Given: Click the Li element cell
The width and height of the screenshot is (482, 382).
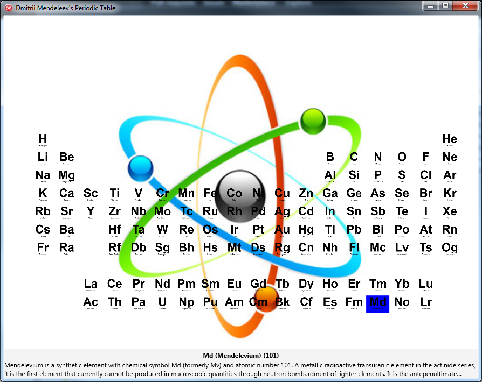Looking at the screenshot, I should pyautogui.click(x=43, y=158).
